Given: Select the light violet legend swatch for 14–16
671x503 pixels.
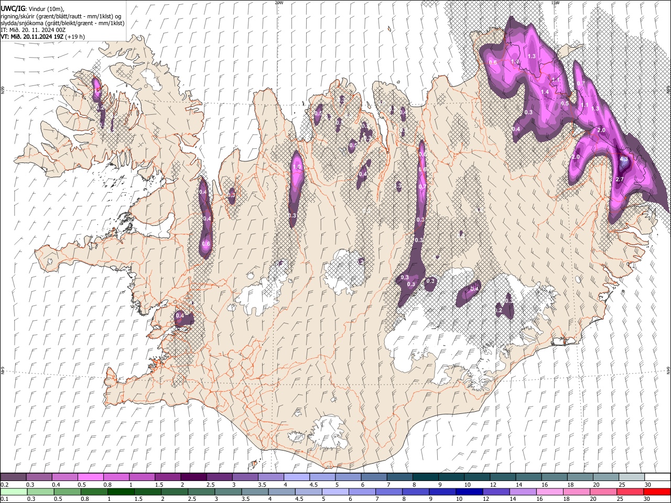Looking at the screenshot, I should 523,492.
